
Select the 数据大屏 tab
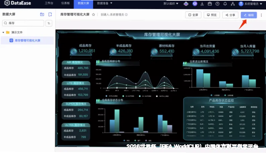pos(83,4)
